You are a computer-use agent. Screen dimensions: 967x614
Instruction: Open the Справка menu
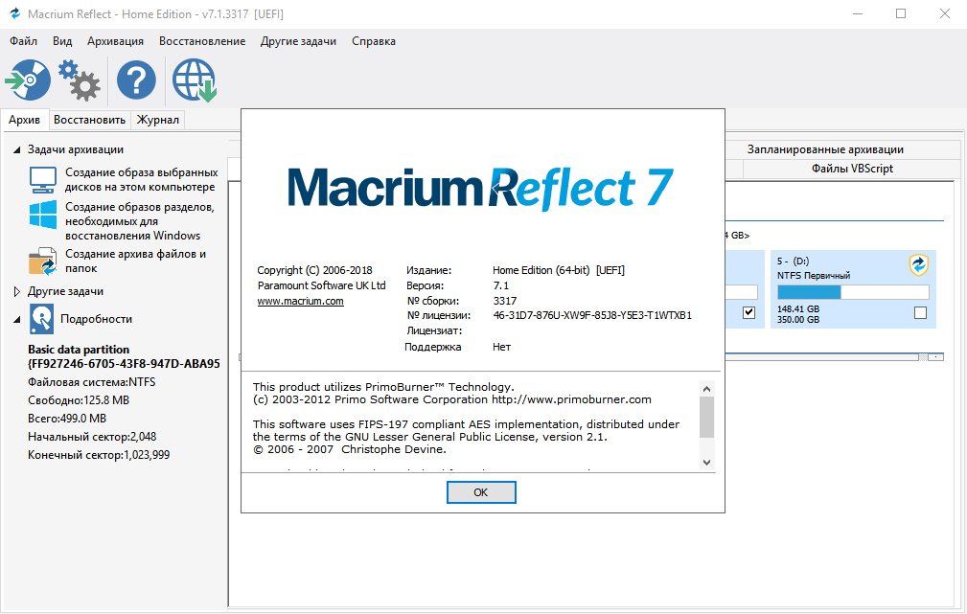pos(374,41)
